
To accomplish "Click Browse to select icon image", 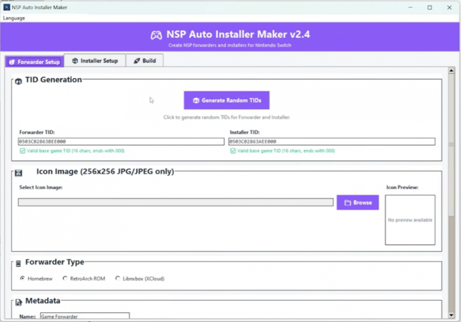I will [x=358, y=202].
